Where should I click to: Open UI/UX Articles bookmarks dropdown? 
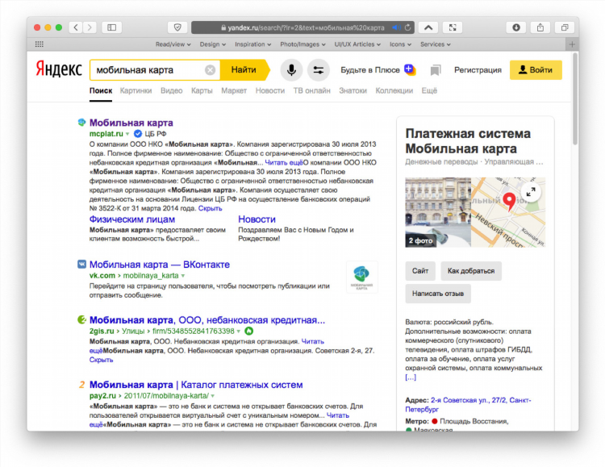click(x=357, y=44)
